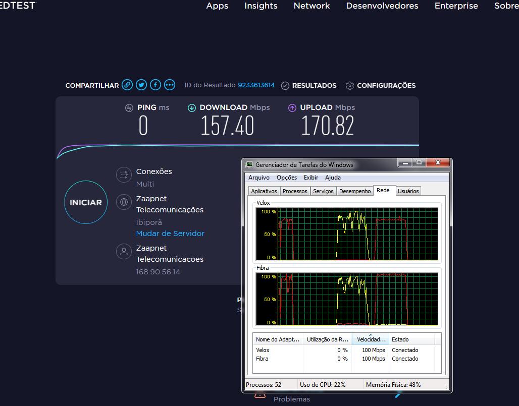Screen dimensions: 519x406
Task: Open Apps in the top navigation
Action: point(217,6)
